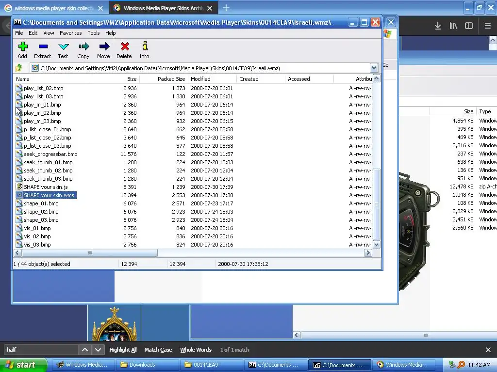Select p_list_close_01.bmp in the file list
The width and height of the screenshot is (497, 372).
click(x=47, y=129)
